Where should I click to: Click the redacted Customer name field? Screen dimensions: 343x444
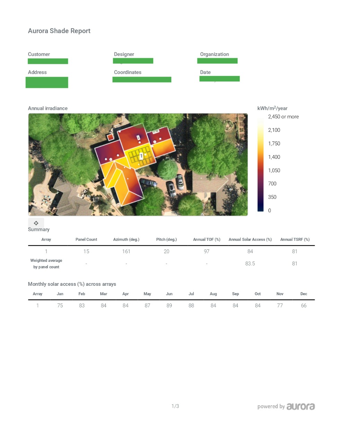[x=48, y=61]
